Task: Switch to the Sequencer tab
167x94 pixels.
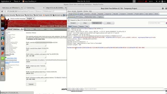Action: [x=108, y=14]
